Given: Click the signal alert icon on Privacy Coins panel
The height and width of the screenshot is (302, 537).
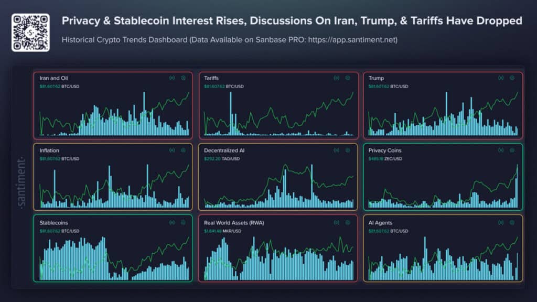Looking at the screenshot, I should click(x=501, y=150).
